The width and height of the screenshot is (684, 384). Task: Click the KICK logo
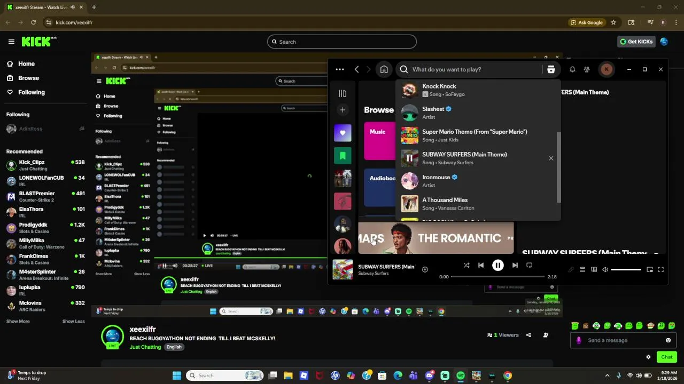pyautogui.click(x=38, y=41)
